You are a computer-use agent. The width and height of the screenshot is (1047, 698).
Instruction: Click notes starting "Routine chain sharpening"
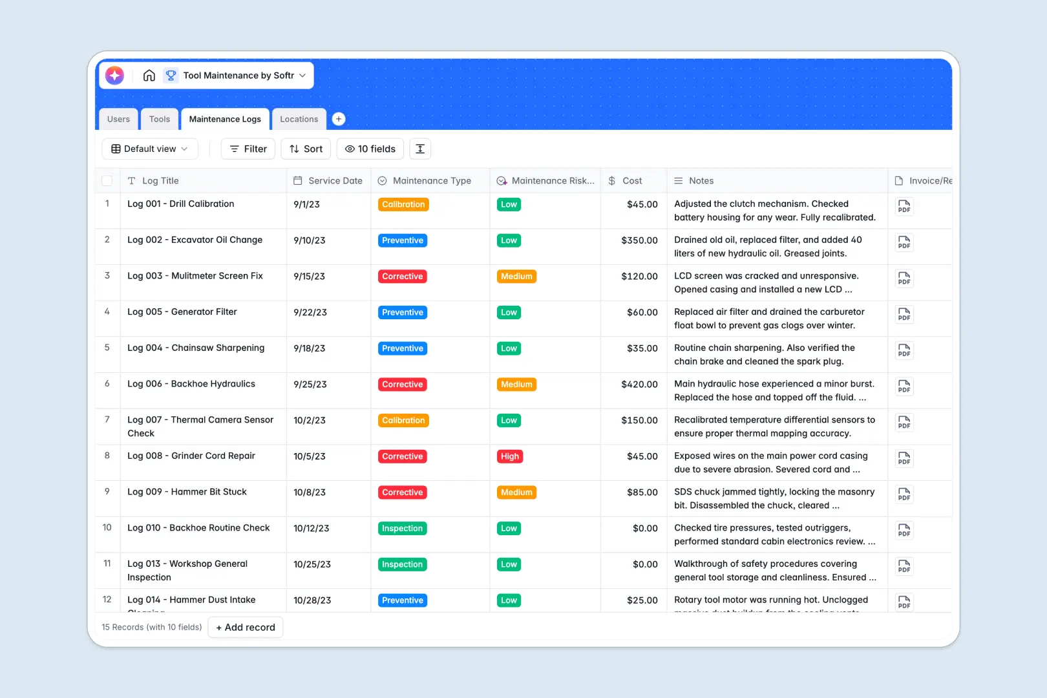pyautogui.click(x=777, y=354)
